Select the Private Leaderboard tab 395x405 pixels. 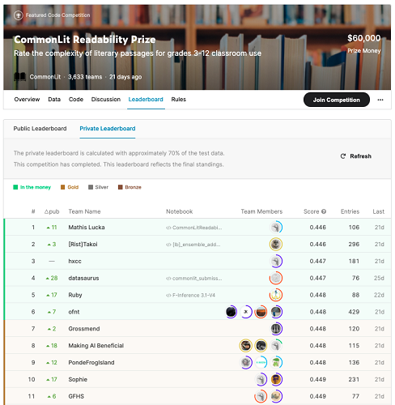click(108, 129)
